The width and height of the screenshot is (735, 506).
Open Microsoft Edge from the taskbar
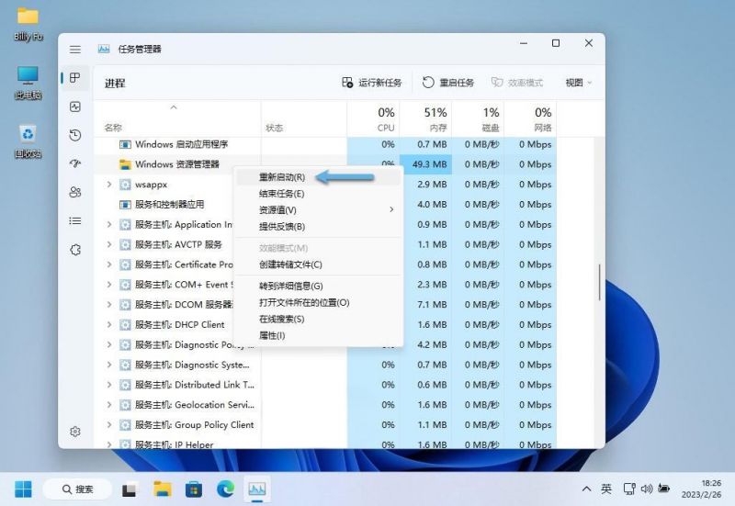225,489
